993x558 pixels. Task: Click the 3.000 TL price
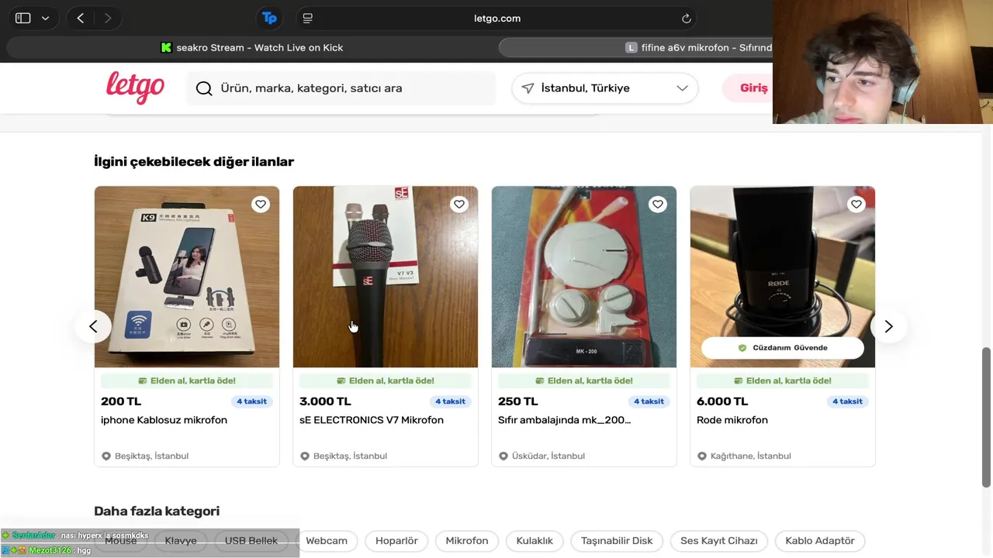tap(325, 401)
